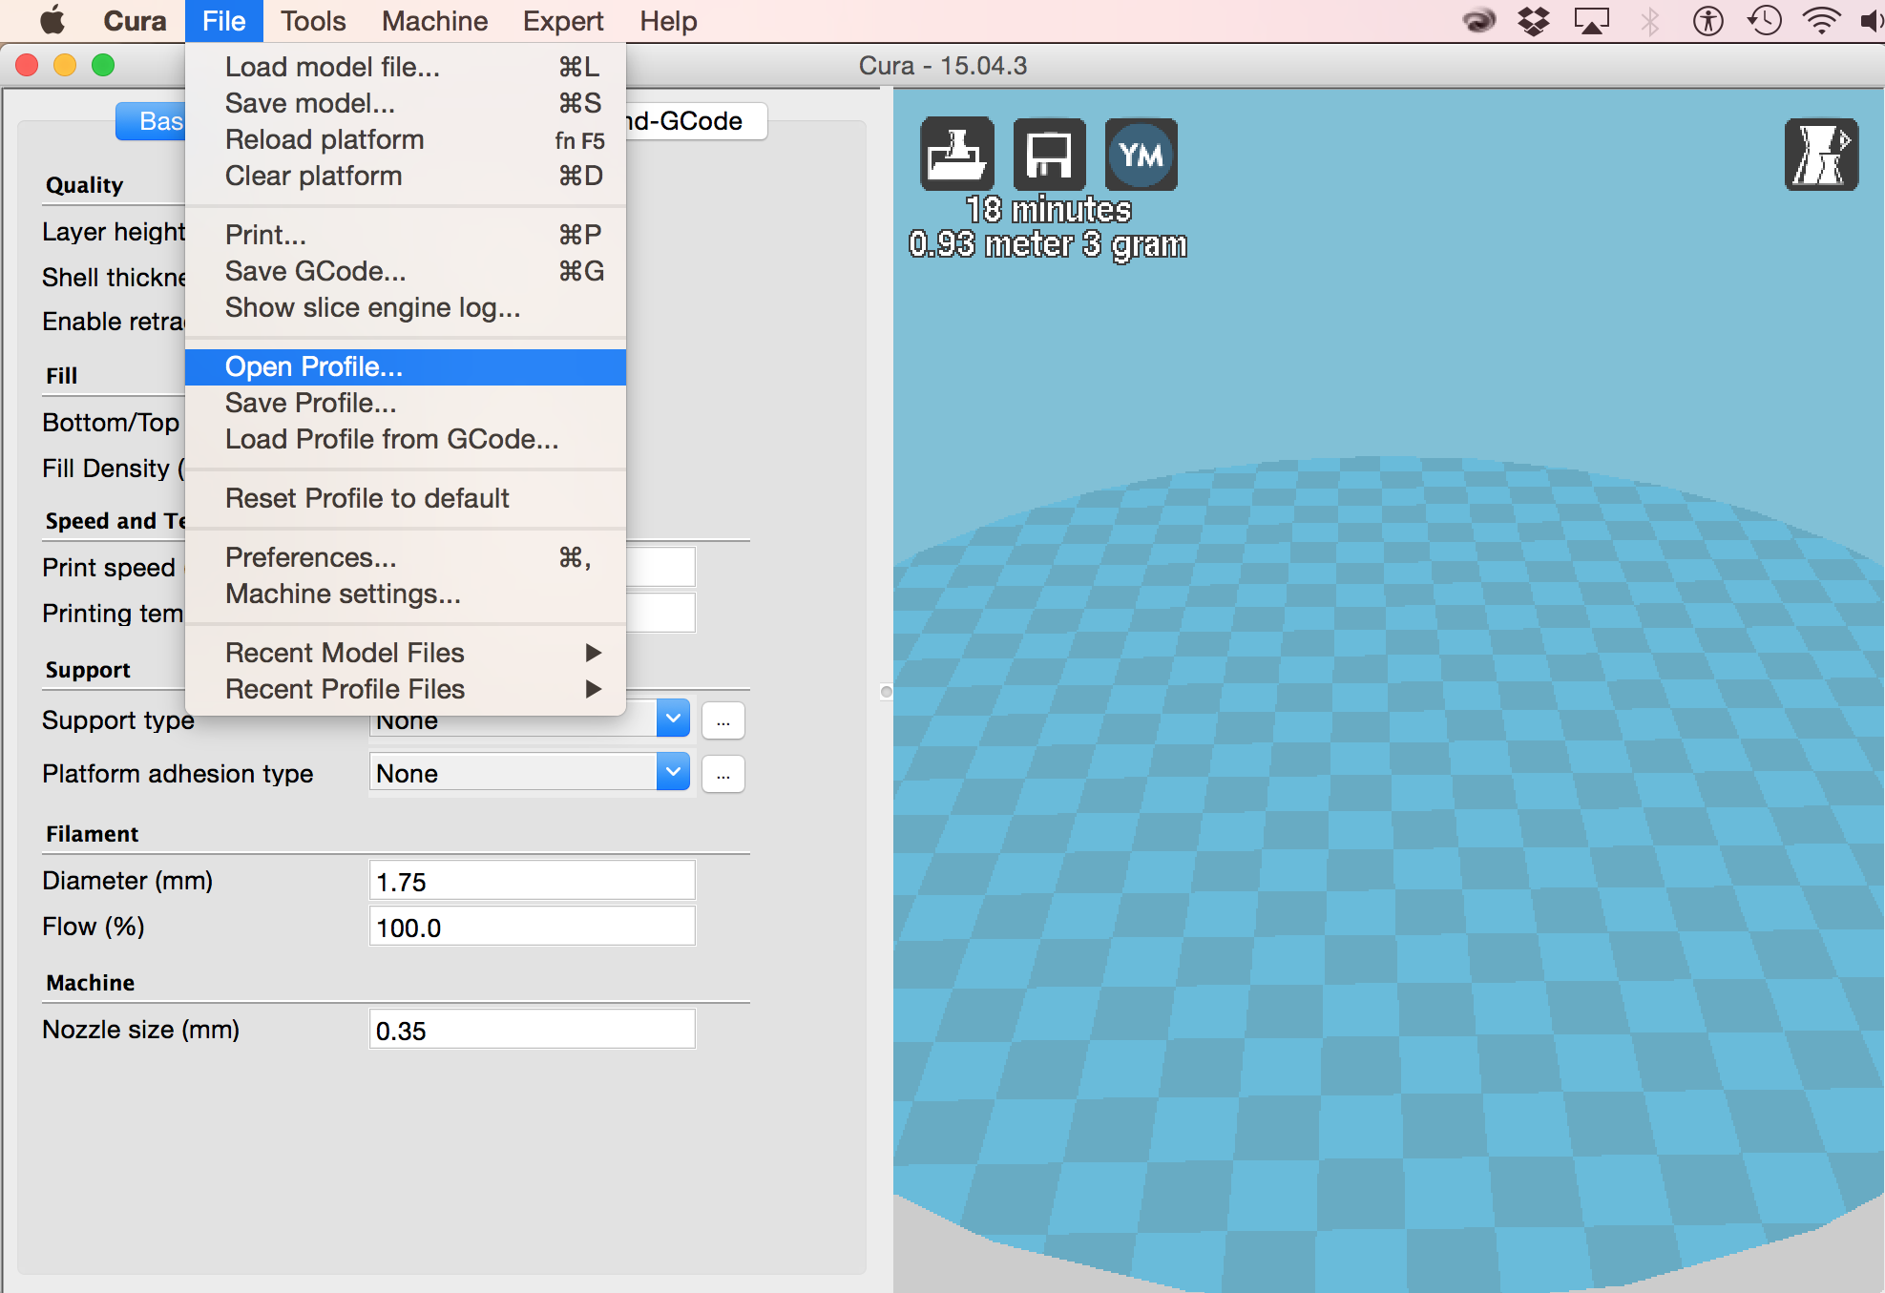The width and height of the screenshot is (1885, 1293).
Task: Click the AirPlay display icon
Action: [1591, 21]
